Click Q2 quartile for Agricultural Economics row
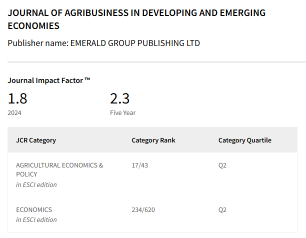This screenshot has width=306, height=238. point(222,165)
